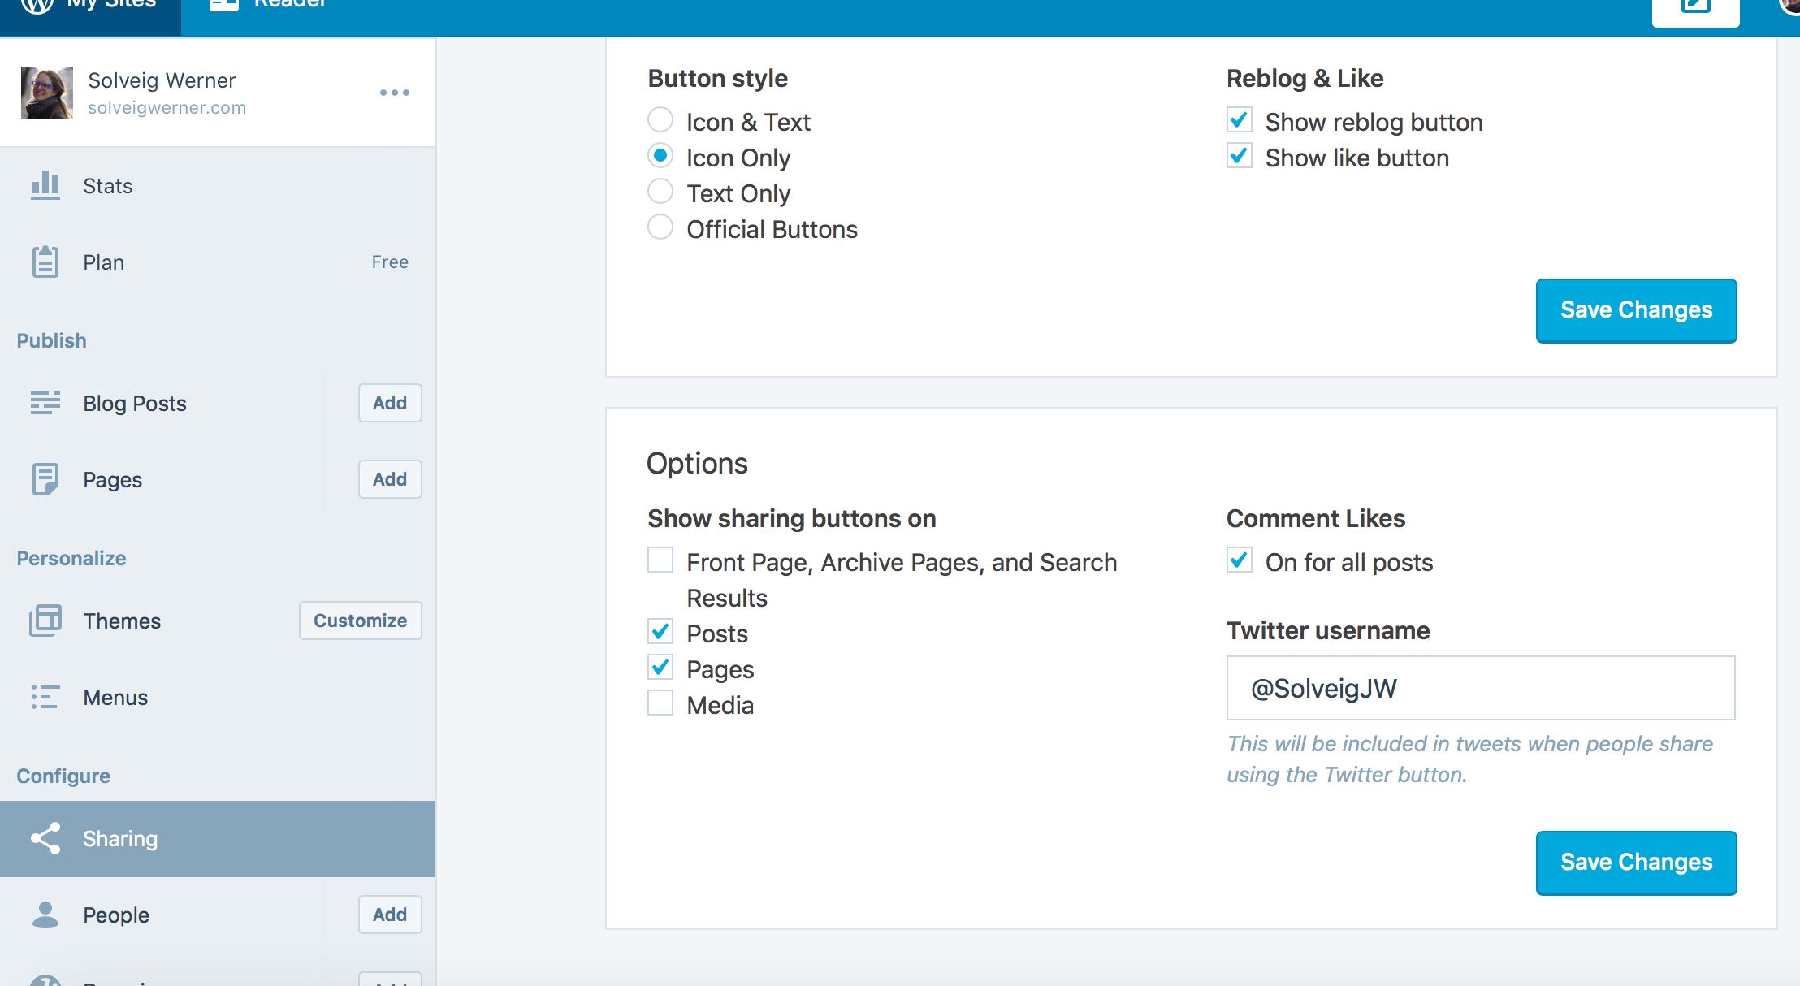Switch to the Reader tab
Viewport: 1800px width, 986px height.
(x=268, y=6)
